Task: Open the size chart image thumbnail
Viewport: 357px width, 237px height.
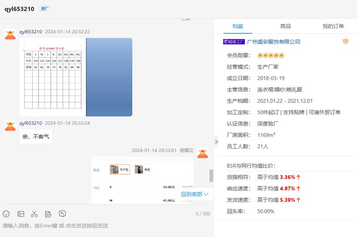Action: (x=76, y=77)
